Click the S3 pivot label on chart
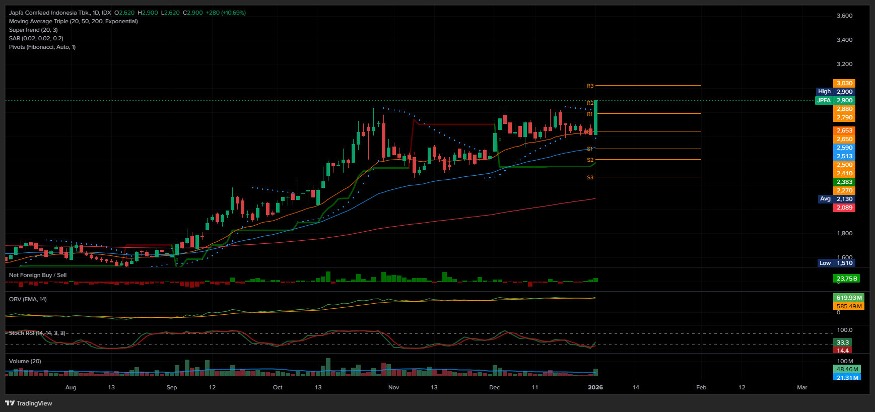This screenshot has height=412, width=875. click(x=590, y=178)
